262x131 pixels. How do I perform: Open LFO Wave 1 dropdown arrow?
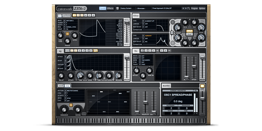point(140,56)
